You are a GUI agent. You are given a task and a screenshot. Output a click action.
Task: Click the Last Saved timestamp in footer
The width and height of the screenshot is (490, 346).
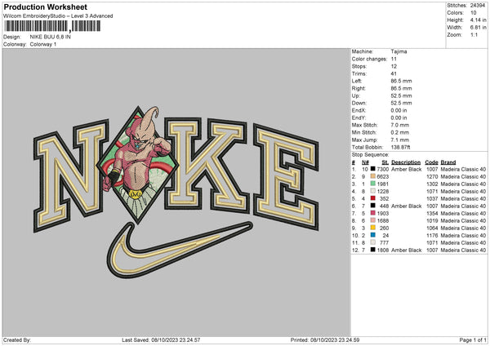161,339
